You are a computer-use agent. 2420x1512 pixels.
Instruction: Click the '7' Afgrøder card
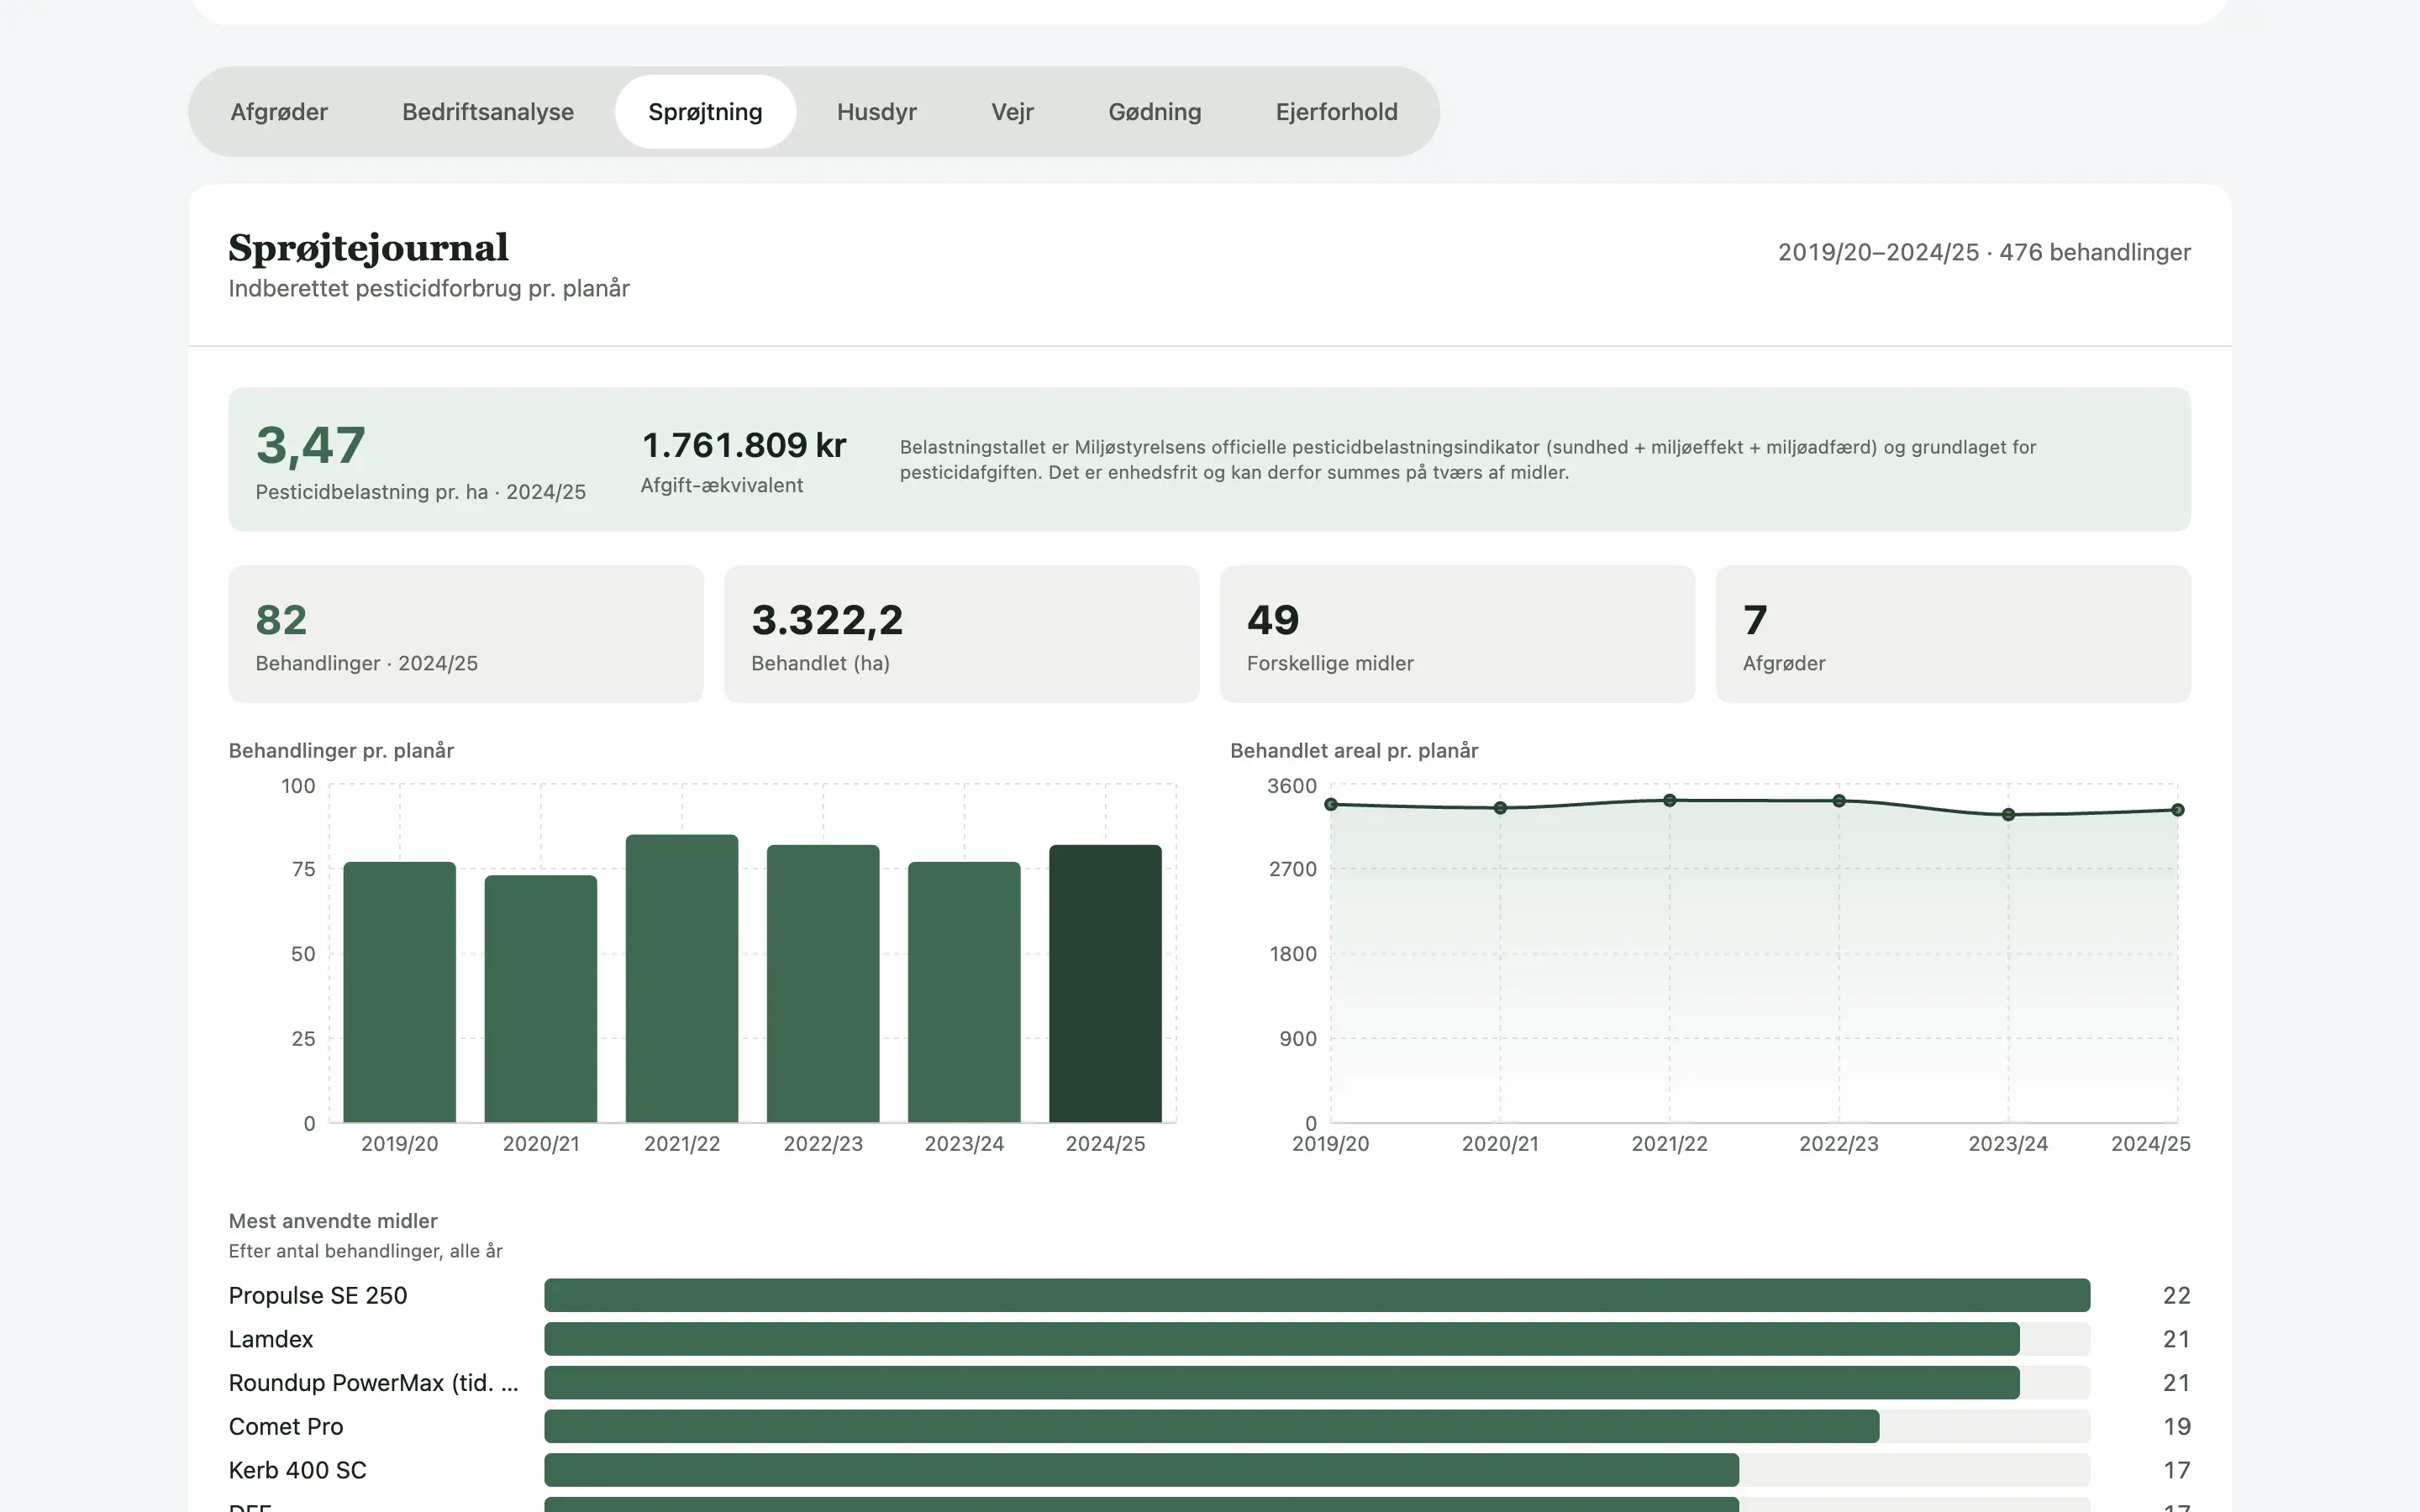click(1953, 634)
